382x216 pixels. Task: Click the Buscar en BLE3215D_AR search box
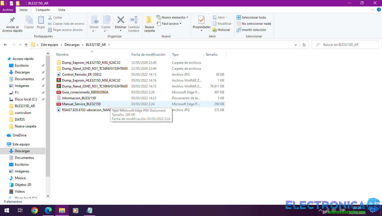click(345, 45)
